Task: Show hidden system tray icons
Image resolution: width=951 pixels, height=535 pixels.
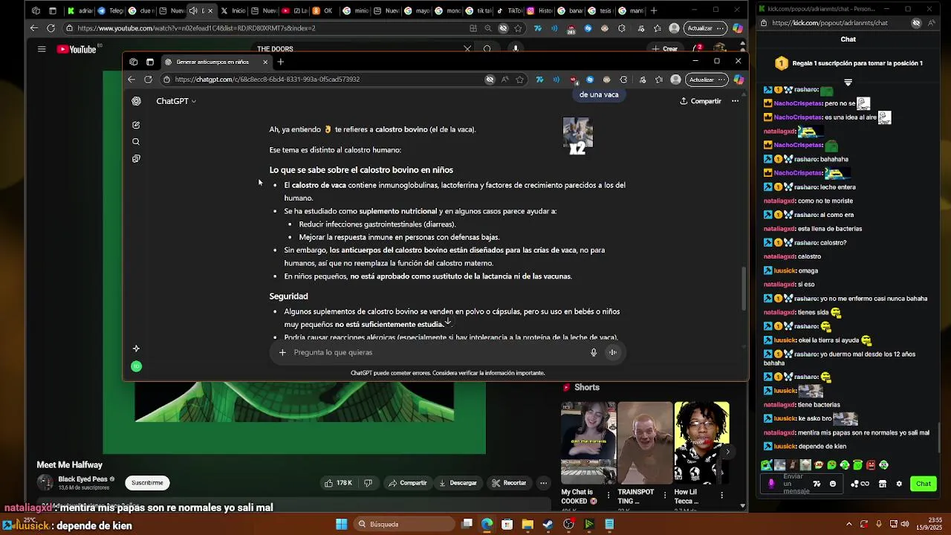Action: 848,524
